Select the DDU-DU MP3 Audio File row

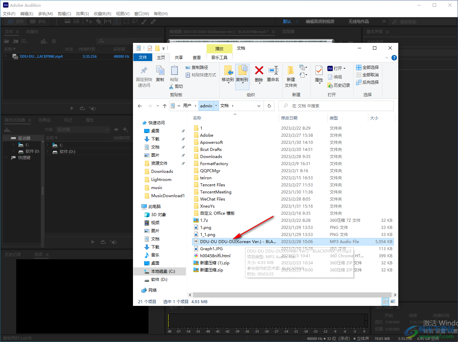pyautogui.click(x=293, y=242)
